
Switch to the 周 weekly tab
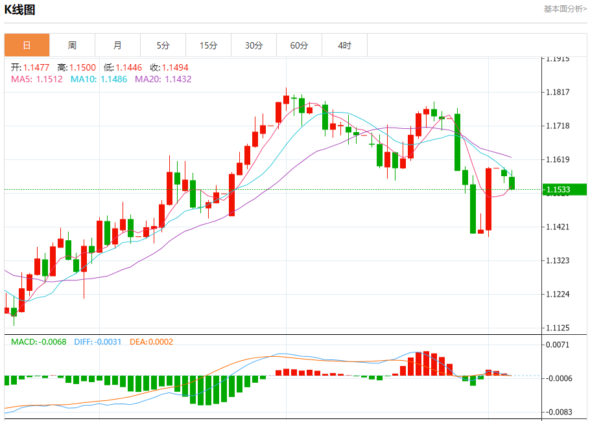pyautogui.click(x=72, y=45)
